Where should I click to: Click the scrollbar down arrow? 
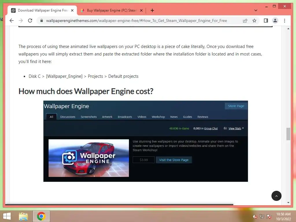(x=288, y=203)
